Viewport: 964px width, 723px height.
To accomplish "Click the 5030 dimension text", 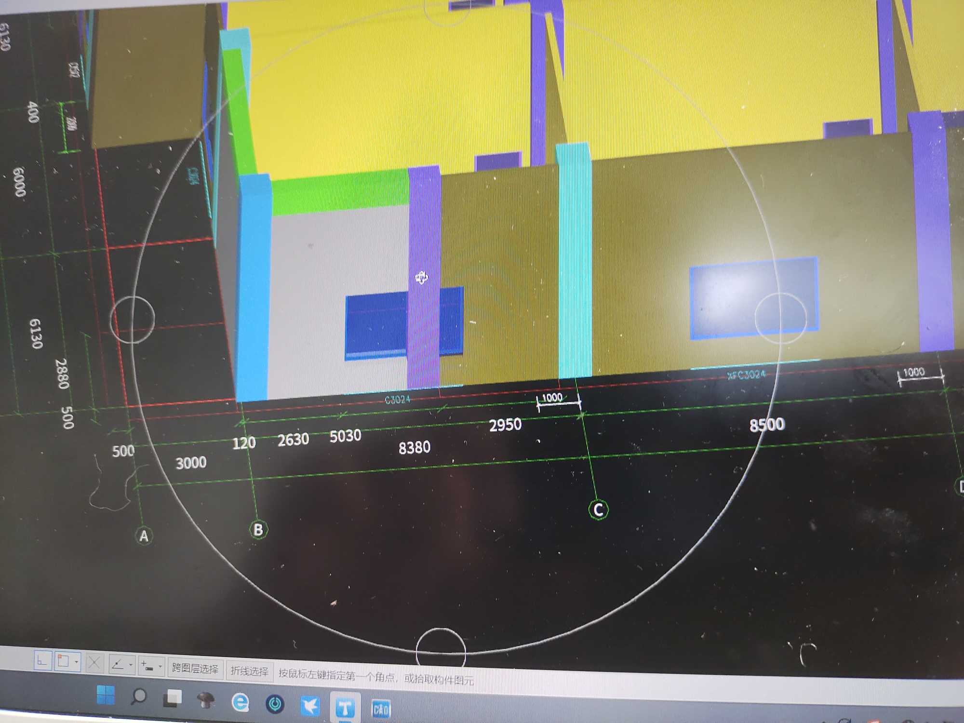I will click(x=345, y=436).
